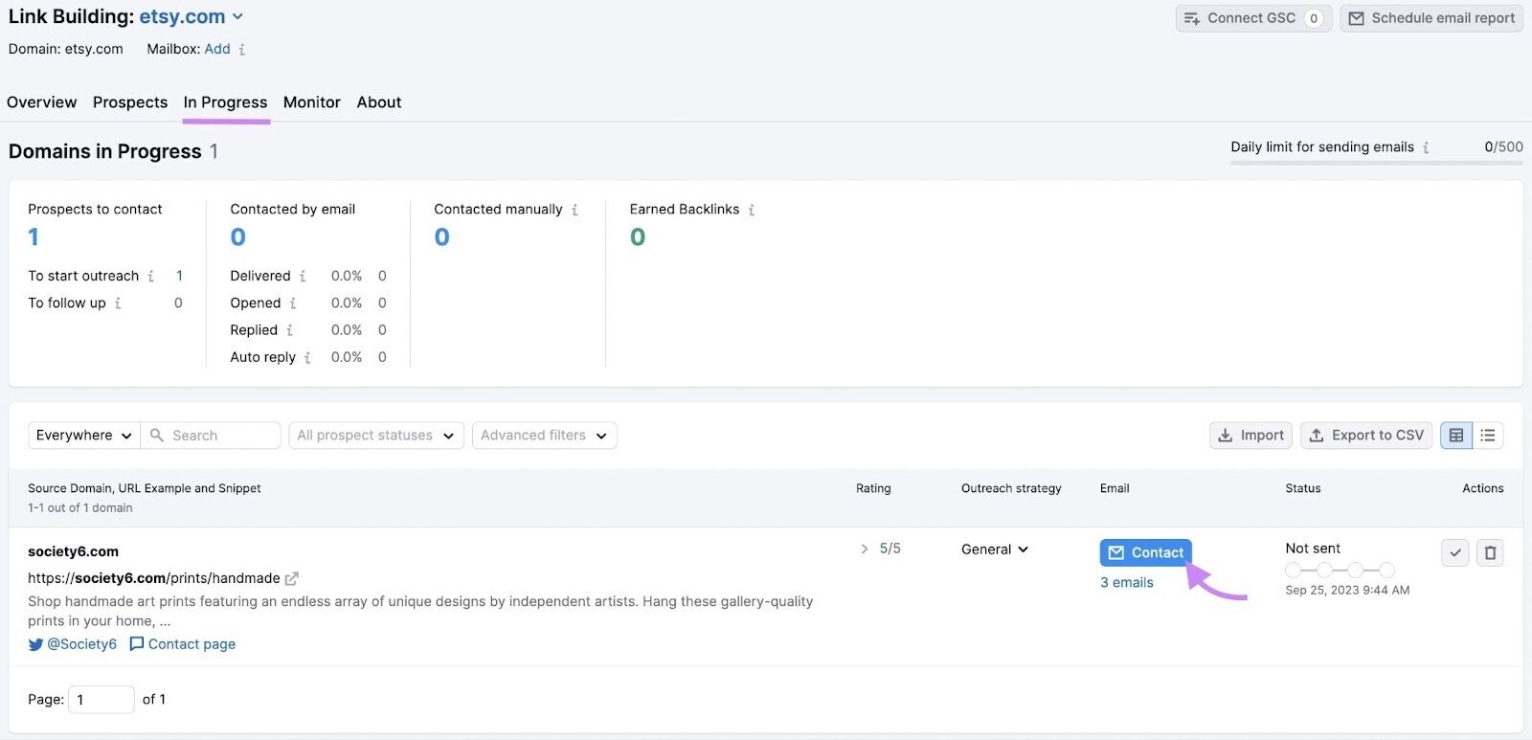This screenshot has height=740, width=1532.
Task: Expand Advanced filters dropdown
Action: click(544, 436)
